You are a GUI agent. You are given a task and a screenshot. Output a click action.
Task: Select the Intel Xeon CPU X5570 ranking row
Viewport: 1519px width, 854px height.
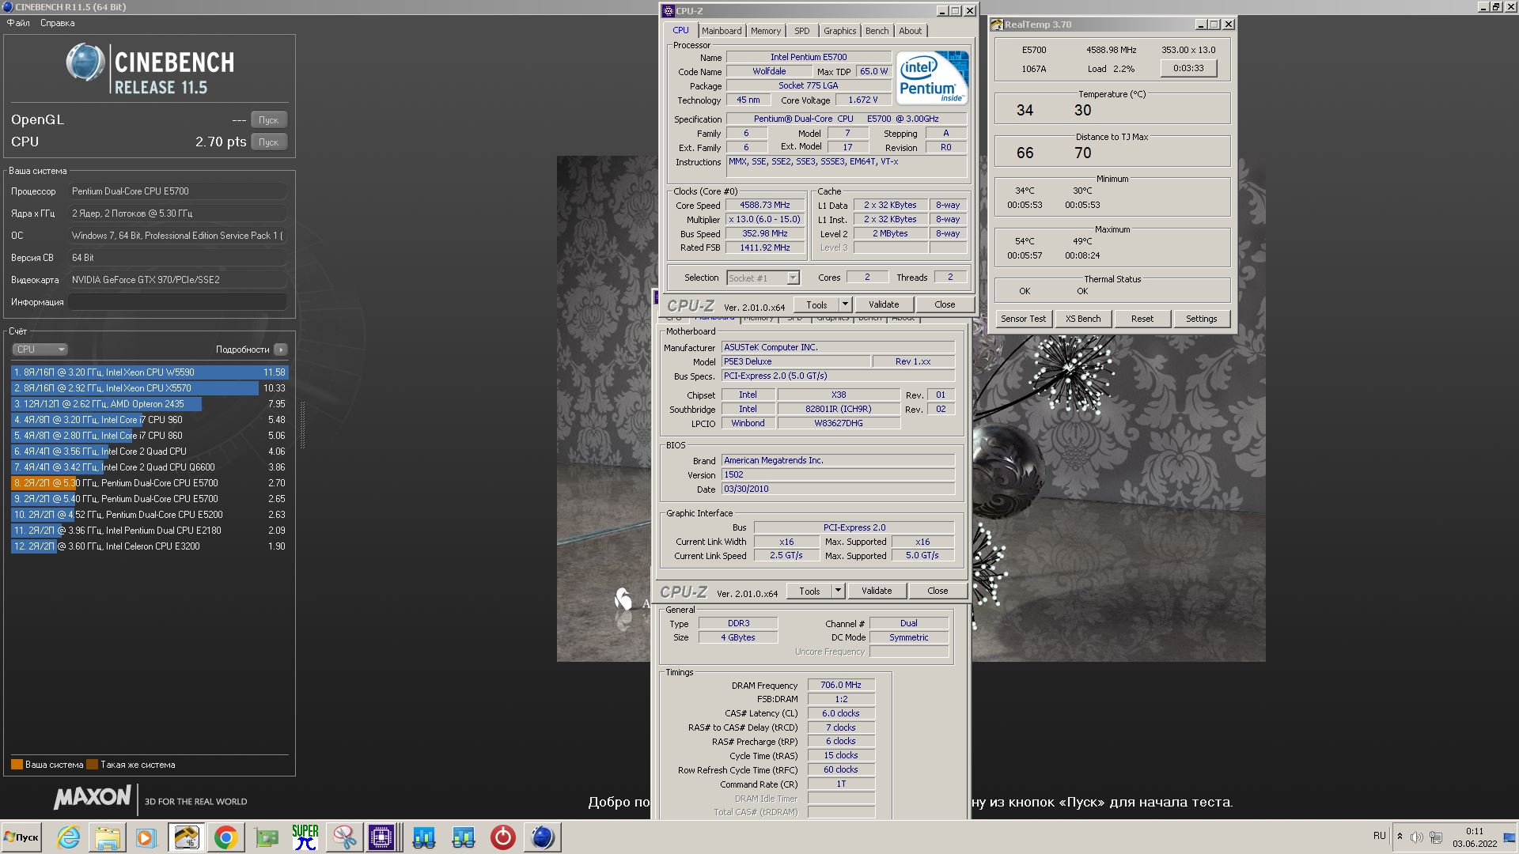click(150, 388)
